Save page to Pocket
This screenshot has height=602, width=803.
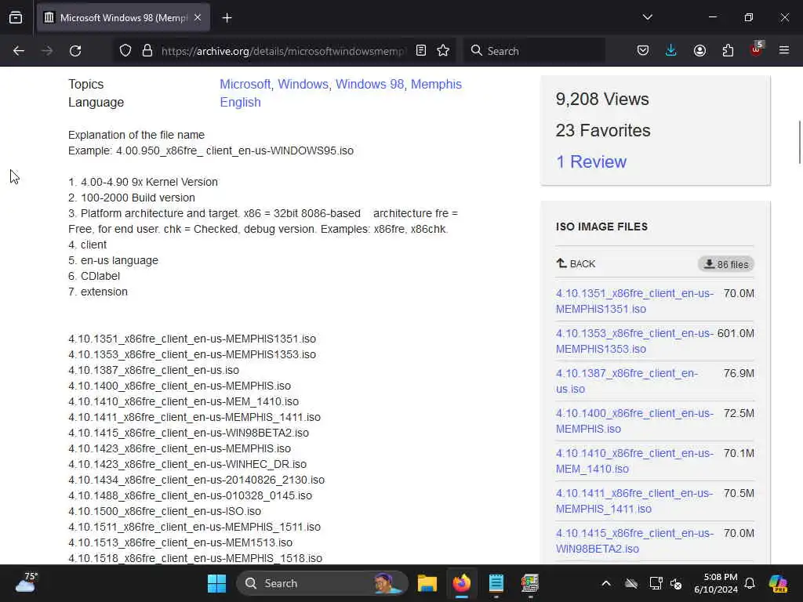[x=643, y=51]
